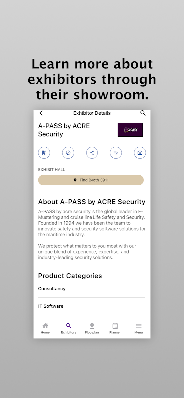184x398 pixels.
Task: Open the Exhibitors tab
Action: point(69,328)
